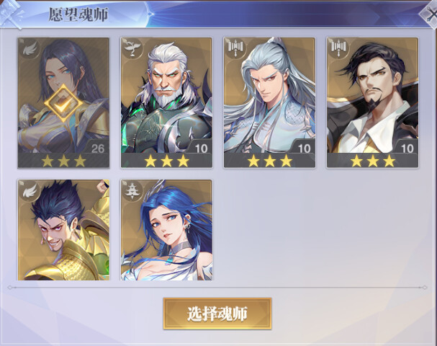
Task: Click the plant class icon on white-bearded elder card
Action: (x=132, y=48)
